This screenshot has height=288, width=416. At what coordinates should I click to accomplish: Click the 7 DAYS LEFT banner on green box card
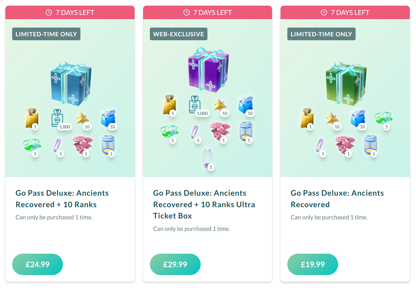pos(345,12)
